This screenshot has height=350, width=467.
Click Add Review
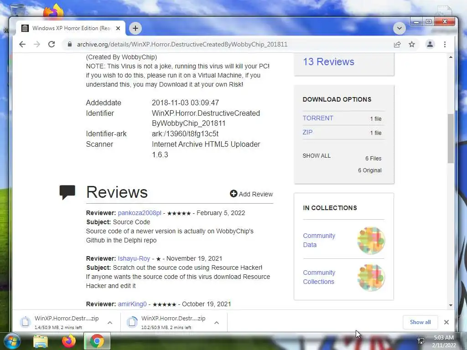[251, 194]
